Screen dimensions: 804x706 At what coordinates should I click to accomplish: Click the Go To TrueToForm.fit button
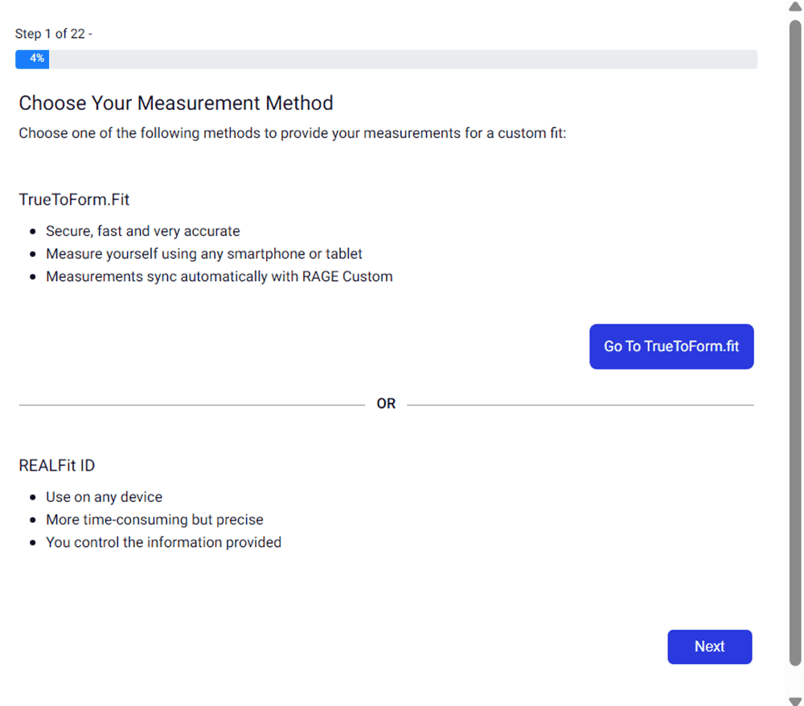[671, 346]
